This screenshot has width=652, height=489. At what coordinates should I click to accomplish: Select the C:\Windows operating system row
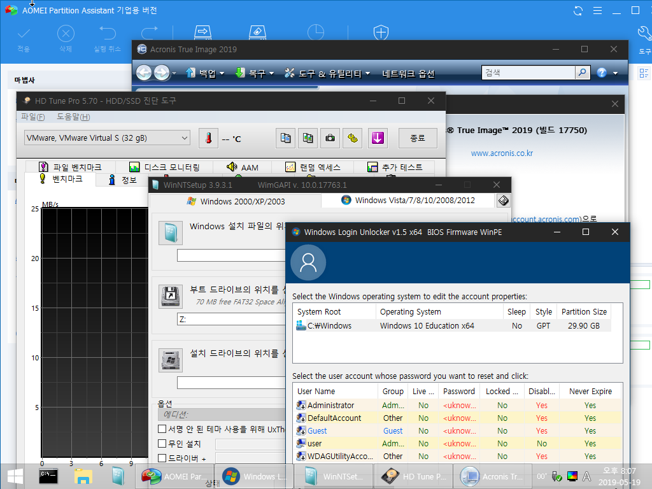(453, 325)
